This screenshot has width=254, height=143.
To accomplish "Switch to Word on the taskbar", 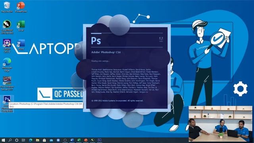I will (x=72, y=140).
